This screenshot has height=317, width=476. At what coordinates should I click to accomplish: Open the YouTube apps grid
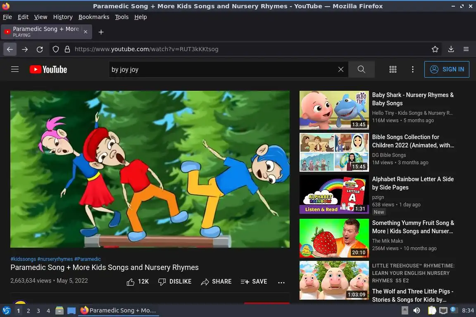(393, 69)
